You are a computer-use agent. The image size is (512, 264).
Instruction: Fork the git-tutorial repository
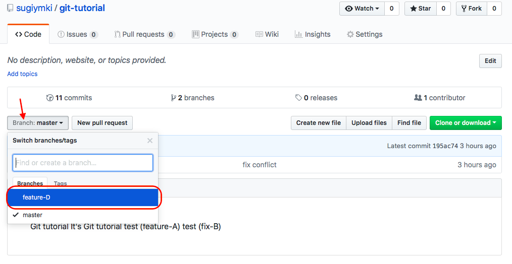click(x=471, y=9)
